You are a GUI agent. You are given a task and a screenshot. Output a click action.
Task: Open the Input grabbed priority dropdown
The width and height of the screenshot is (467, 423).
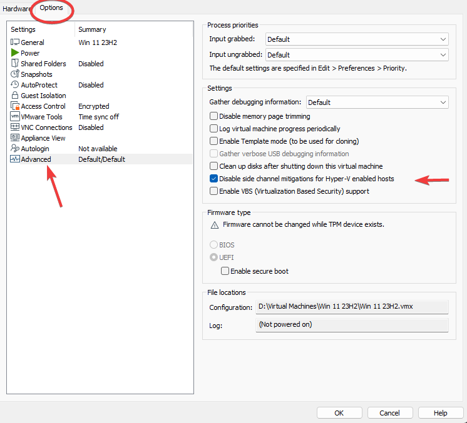coord(357,39)
